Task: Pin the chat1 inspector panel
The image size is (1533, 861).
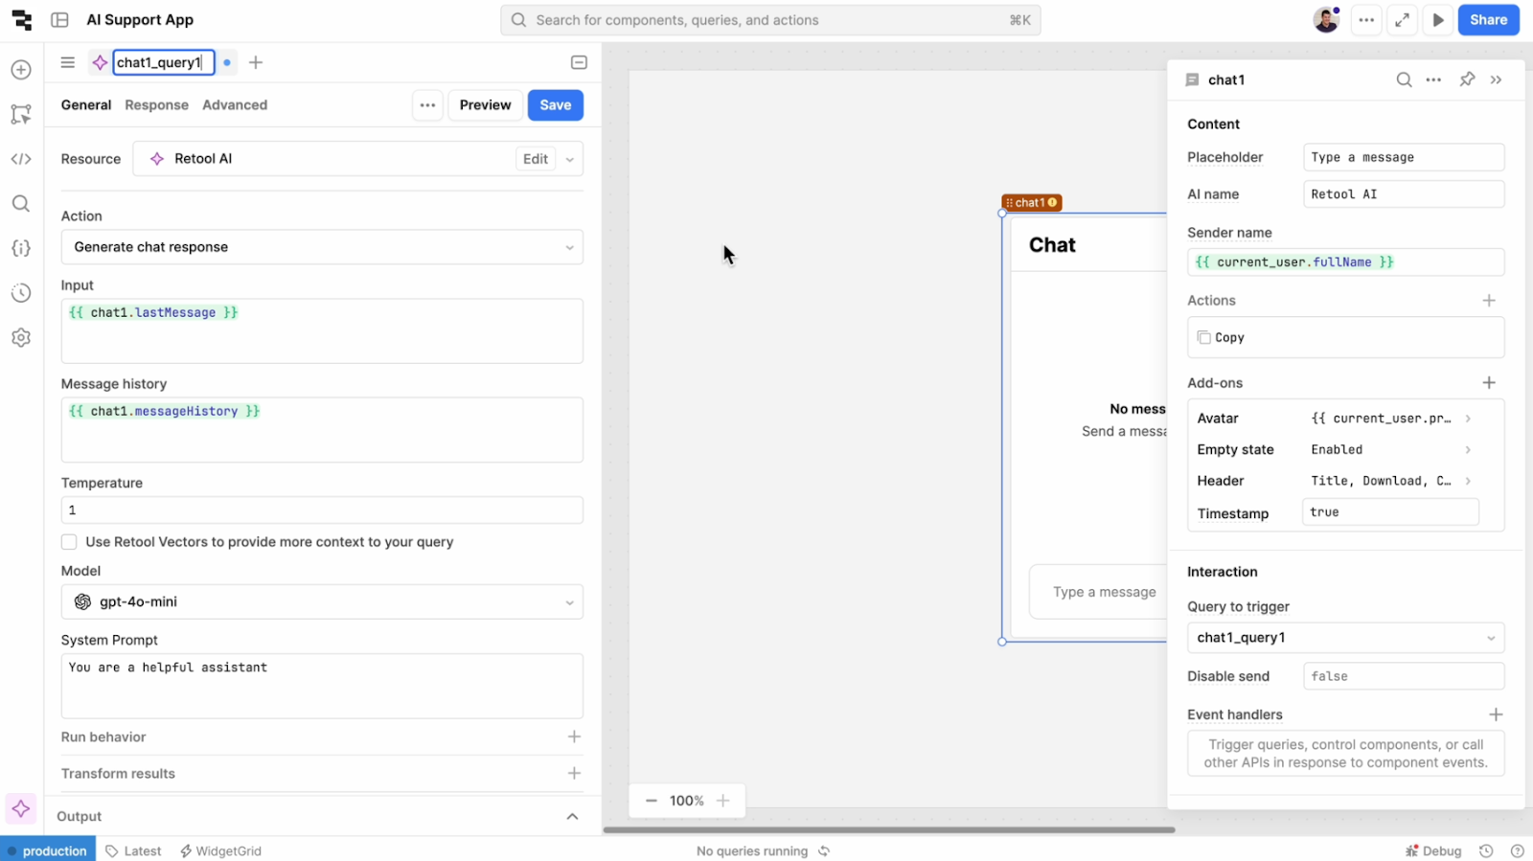Action: tap(1467, 79)
